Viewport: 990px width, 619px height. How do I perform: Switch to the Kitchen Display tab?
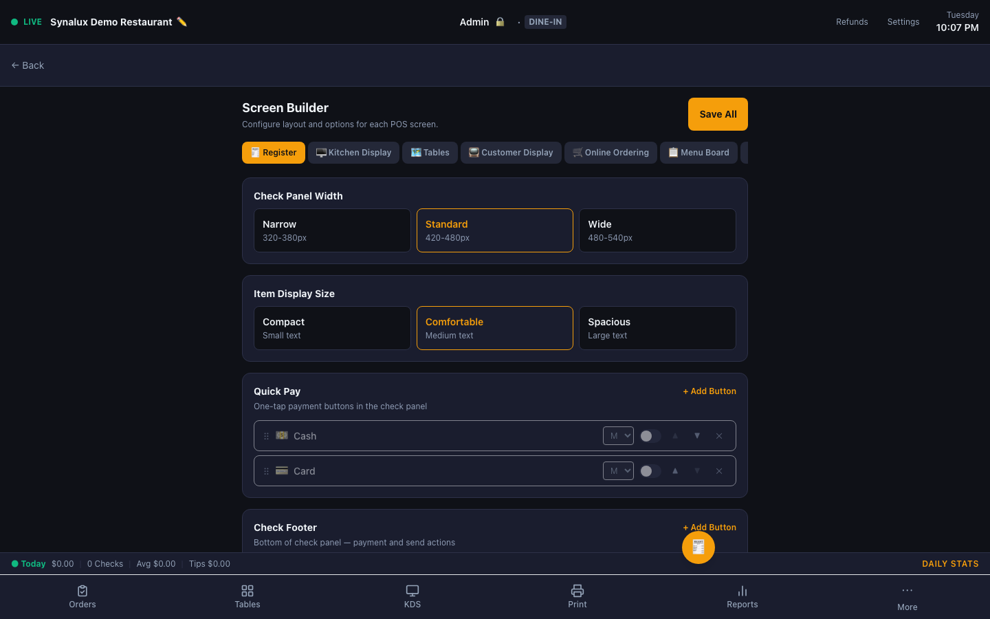point(353,153)
